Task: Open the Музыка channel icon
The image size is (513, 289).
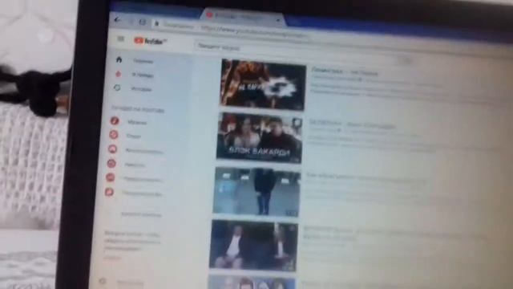Action: point(115,121)
